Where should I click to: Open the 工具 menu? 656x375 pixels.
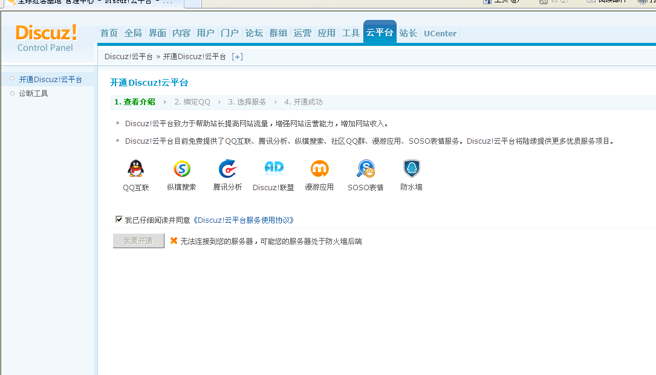[351, 33]
